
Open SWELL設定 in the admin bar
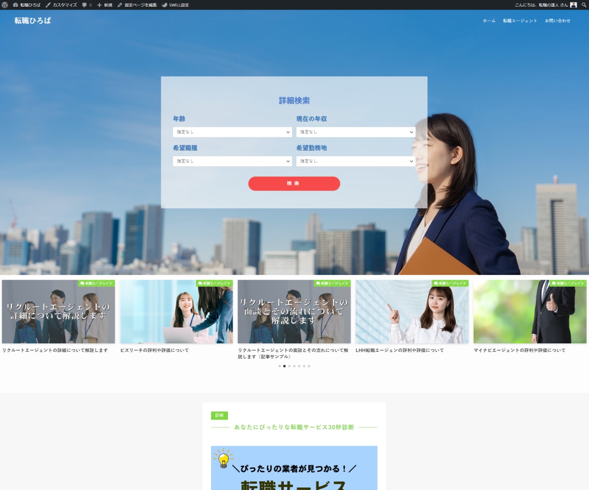click(175, 5)
